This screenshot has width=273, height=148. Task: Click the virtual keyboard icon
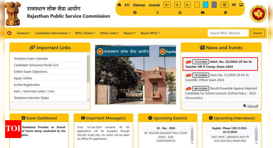(x=234, y=5)
